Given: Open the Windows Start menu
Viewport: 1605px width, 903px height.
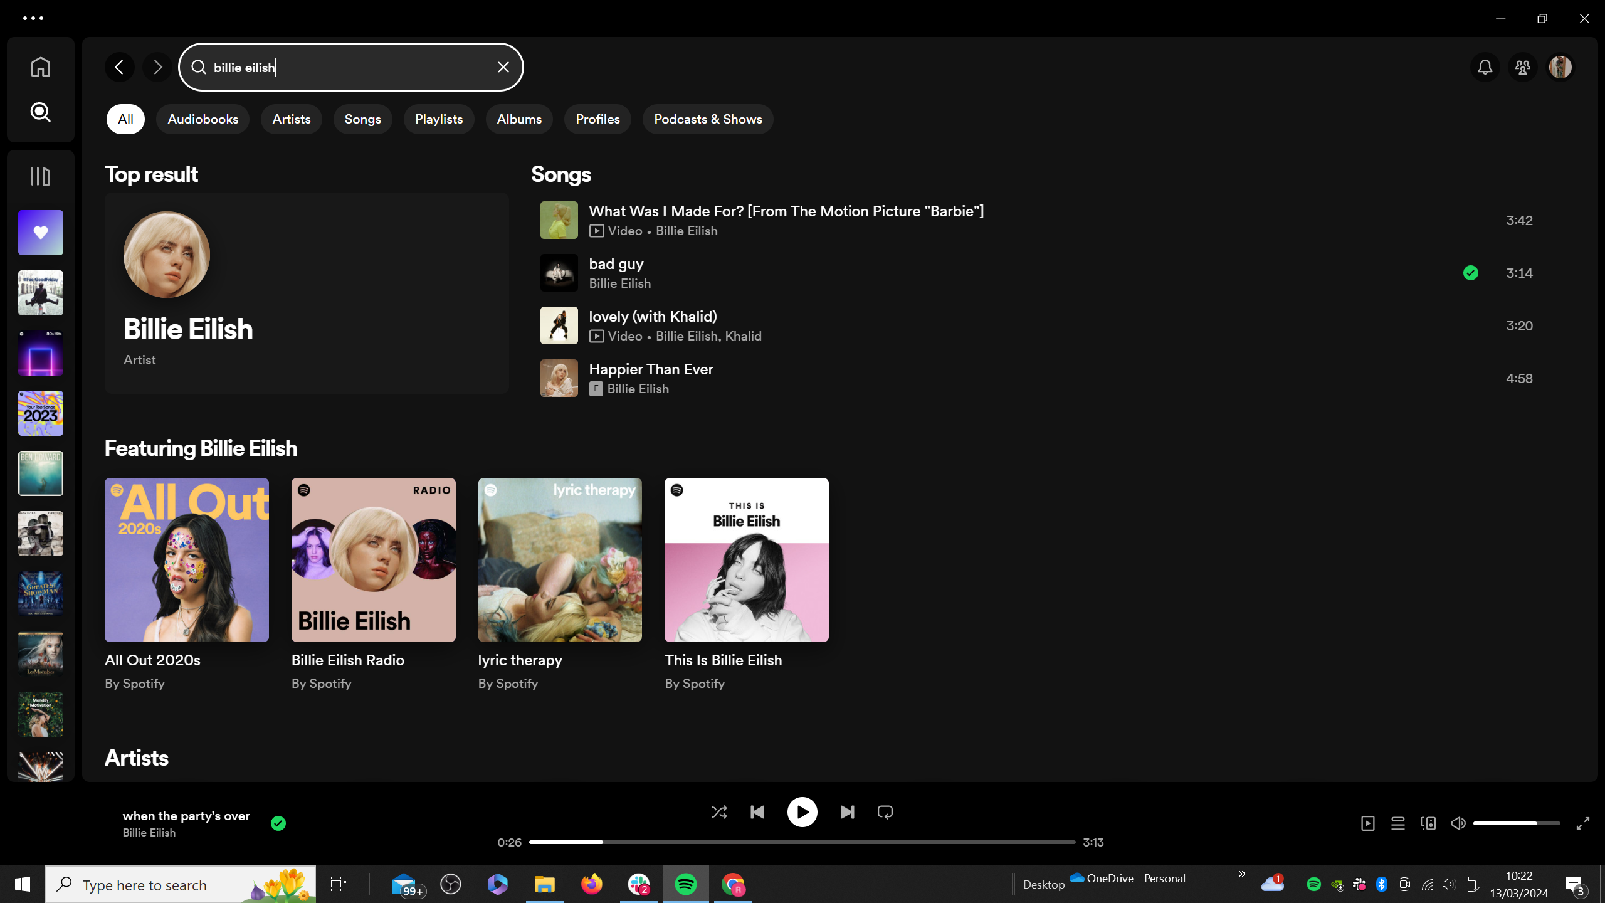Looking at the screenshot, I should [23, 884].
